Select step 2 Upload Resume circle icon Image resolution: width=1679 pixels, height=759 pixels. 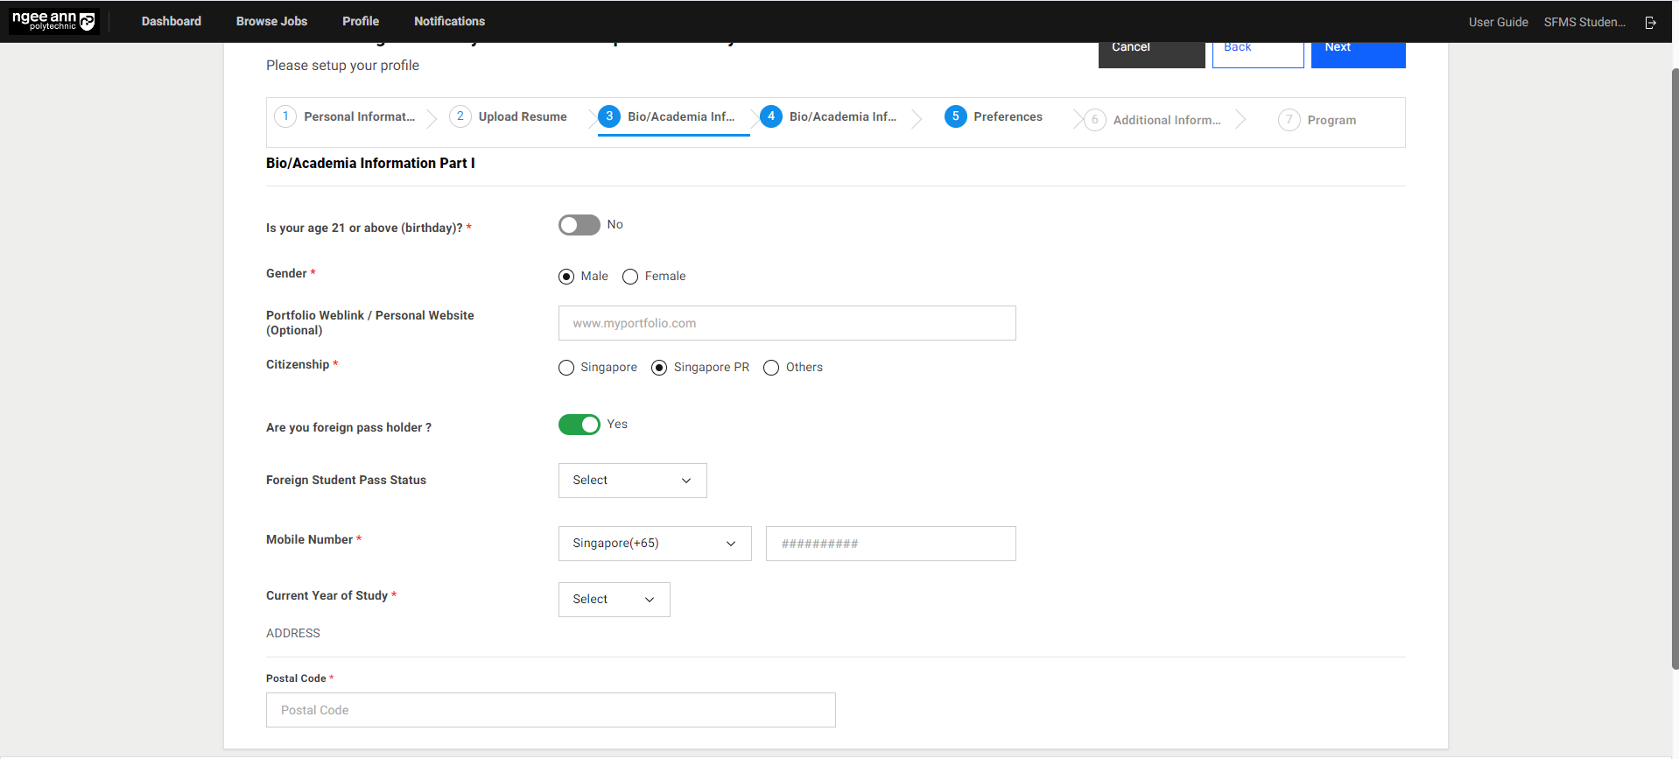(460, 116)
